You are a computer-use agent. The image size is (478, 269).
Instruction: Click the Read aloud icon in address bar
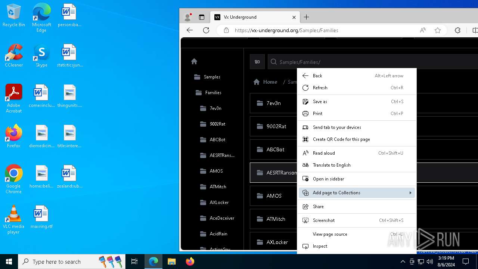423,30
